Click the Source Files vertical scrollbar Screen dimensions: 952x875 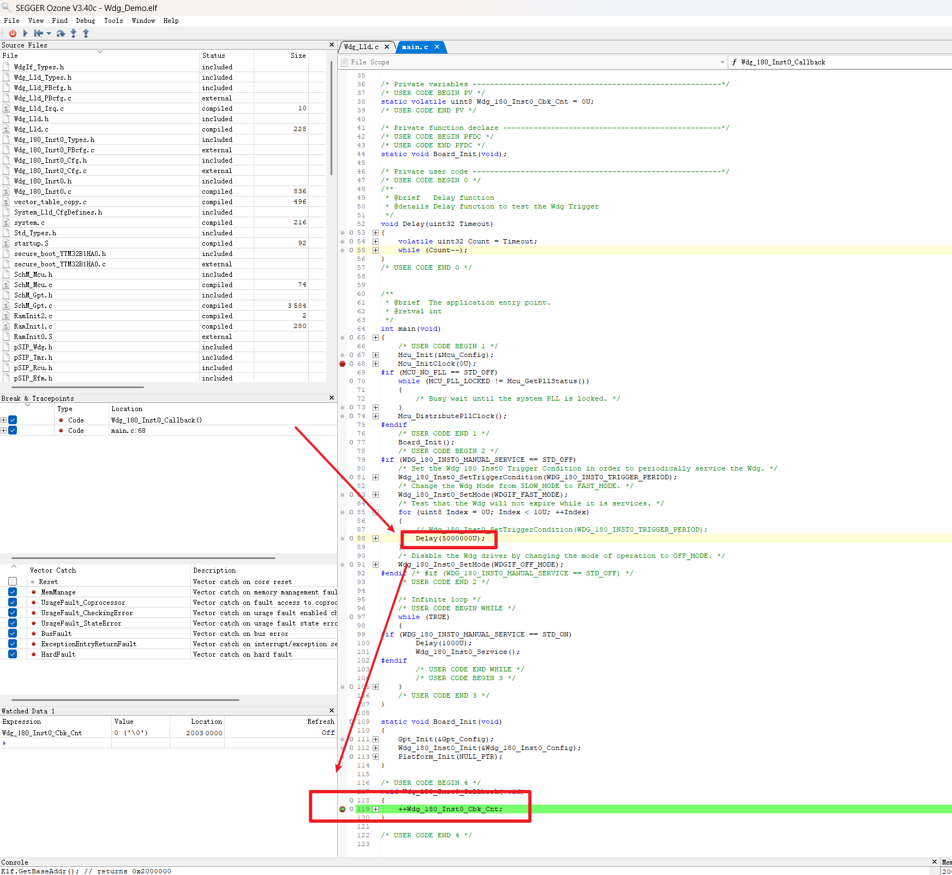331,117
